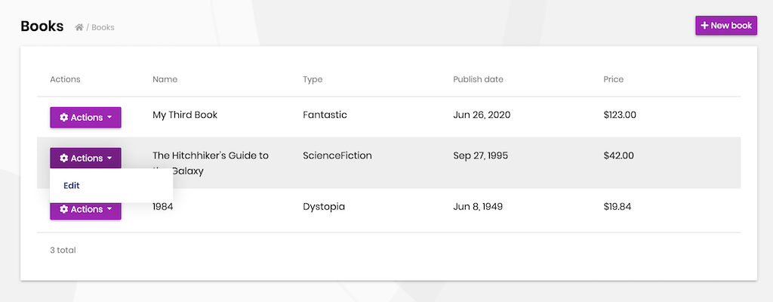Sort by the Price column header
The image size is (773, 302).
coord(613,79)
